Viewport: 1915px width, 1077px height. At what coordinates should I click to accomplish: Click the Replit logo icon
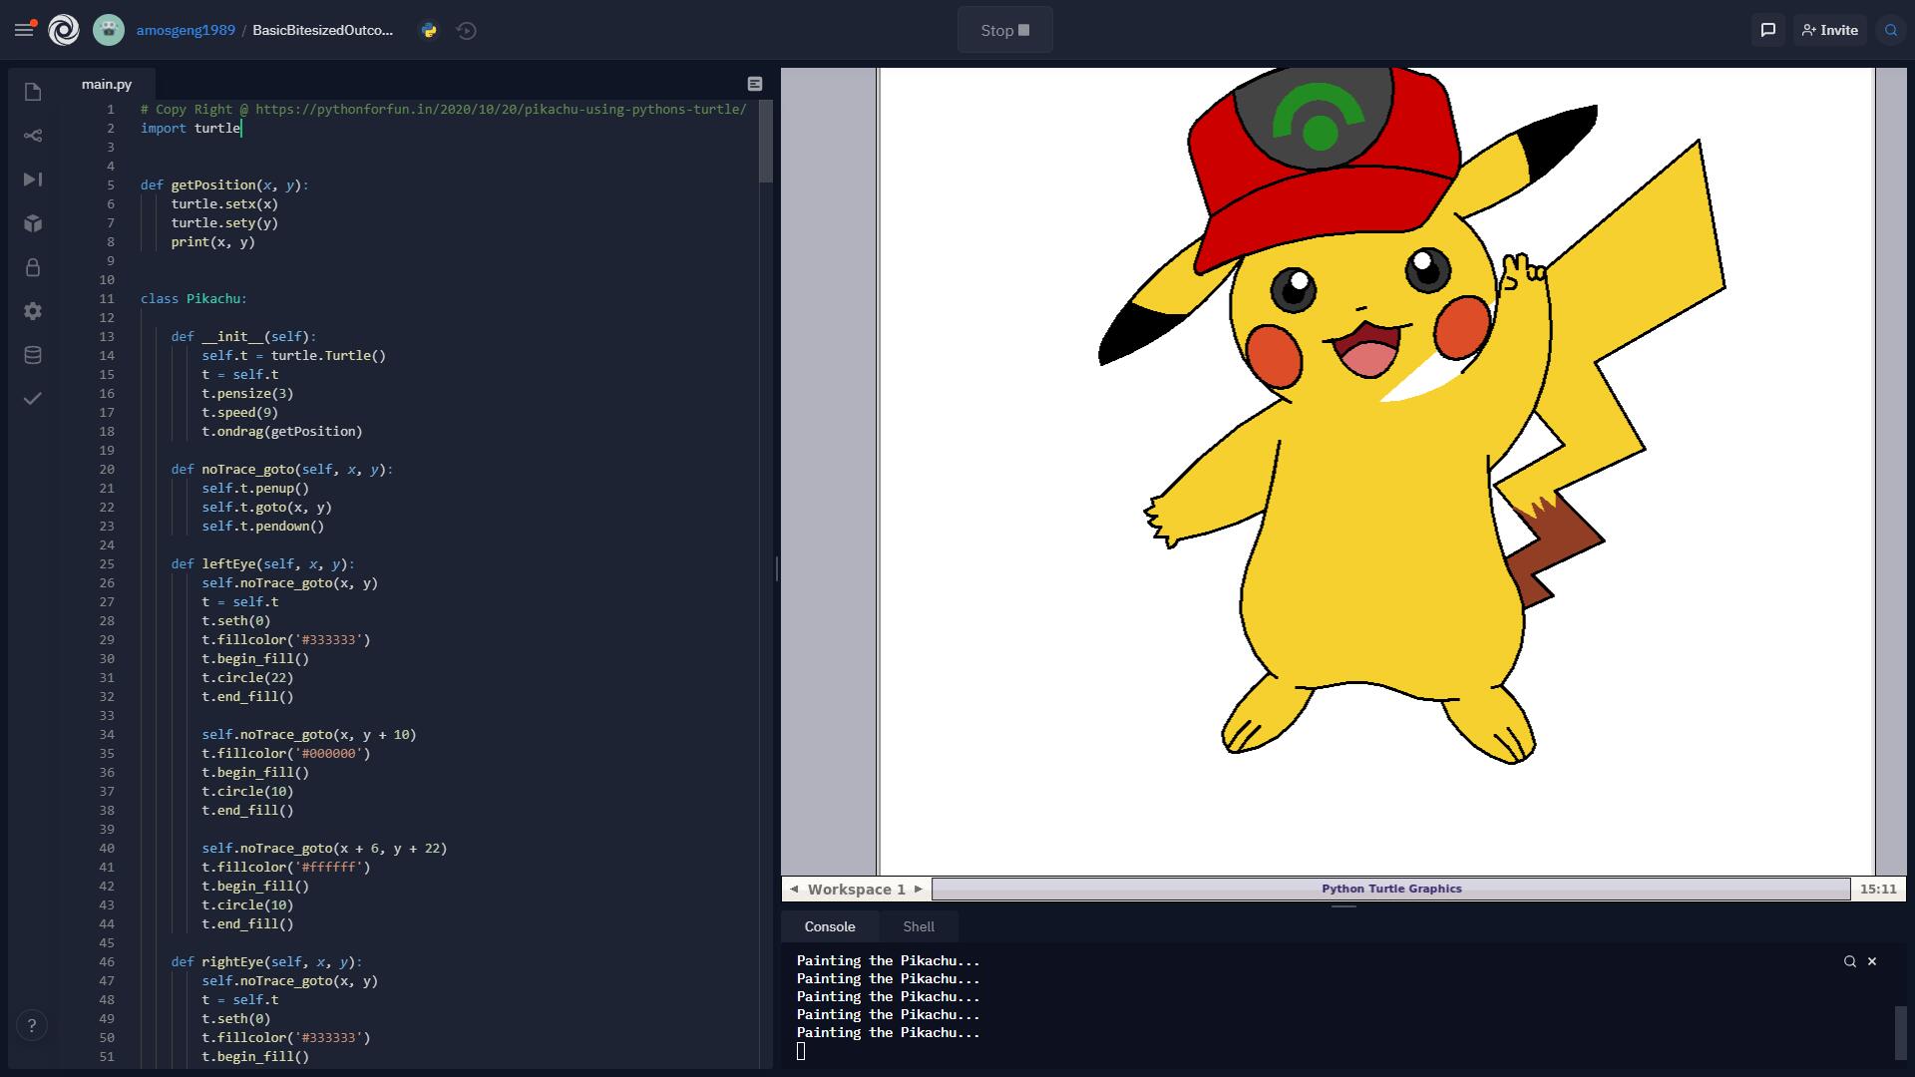click(x=64, y=30)
